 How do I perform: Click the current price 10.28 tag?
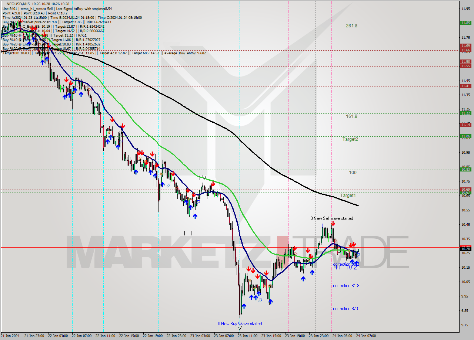tap(465, 249)
